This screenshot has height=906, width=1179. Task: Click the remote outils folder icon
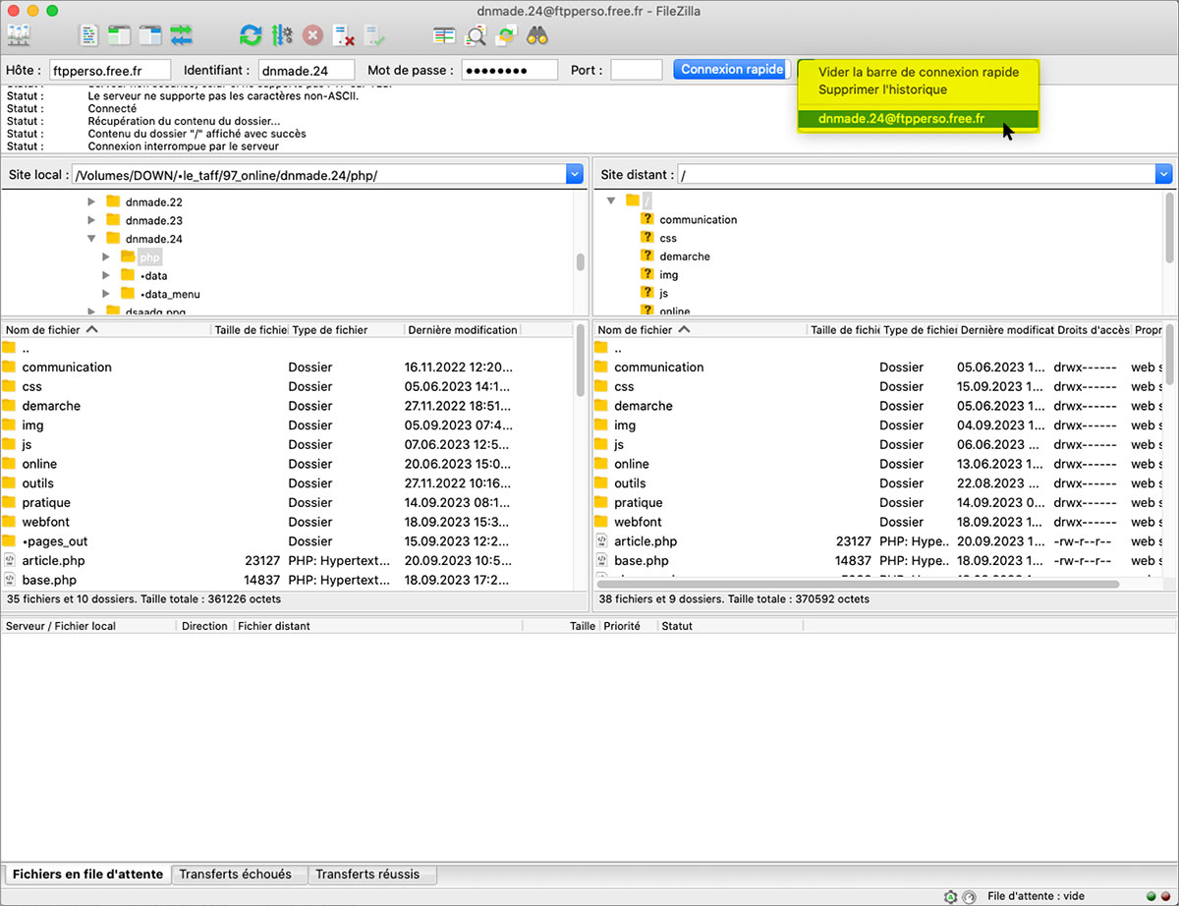coord(602,482)
